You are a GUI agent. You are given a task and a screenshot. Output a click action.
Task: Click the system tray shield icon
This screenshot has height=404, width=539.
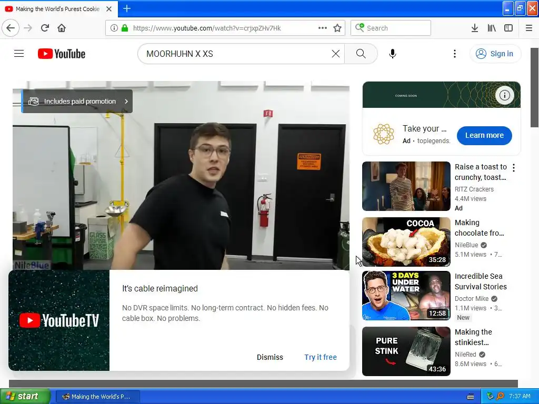[x=490, y=397]
